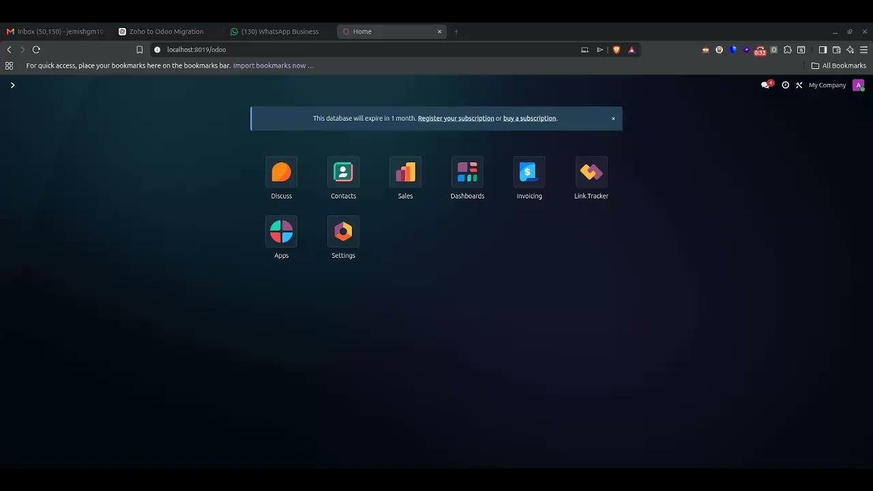Open the Discuss app
This screenshot has width=873, height=491.
[281, 178]
